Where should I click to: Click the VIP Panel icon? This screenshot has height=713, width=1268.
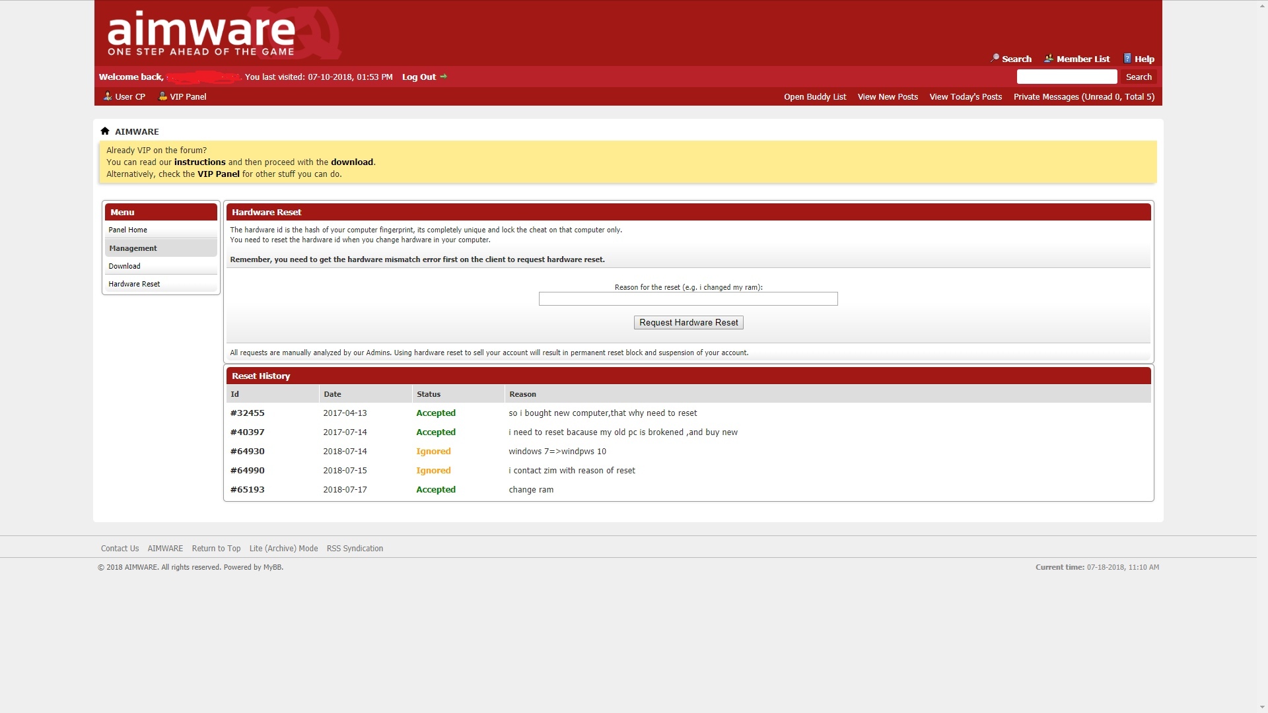162,96
